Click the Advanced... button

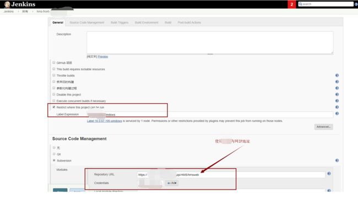[x=323, y=127]
